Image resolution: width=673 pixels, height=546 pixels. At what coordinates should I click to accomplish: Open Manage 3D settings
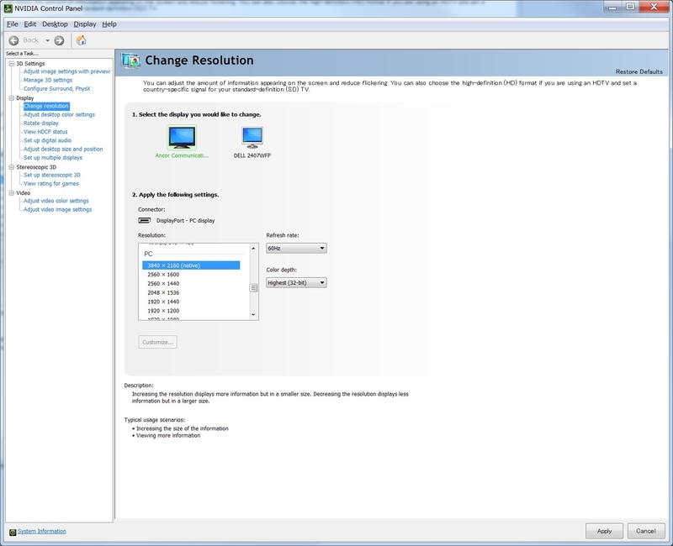pyautogui.click(x=48, y=80)
